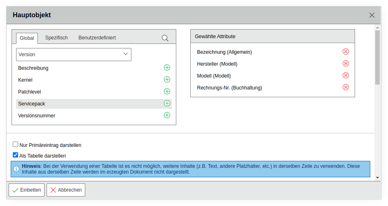
Task: Add the Beschreibung attribute with plus icon
Action: point(167,68)
